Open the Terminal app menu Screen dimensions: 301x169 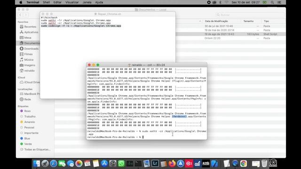pos(33,2)
